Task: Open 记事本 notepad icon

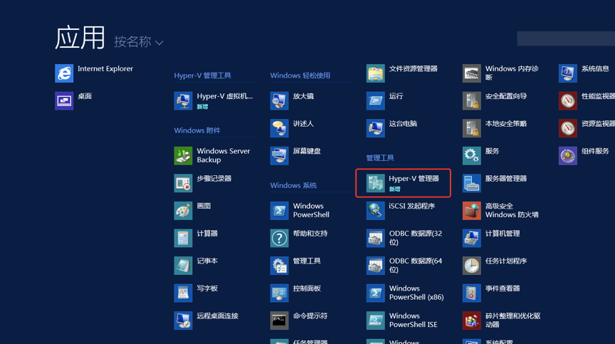Action: coord(183,266)
